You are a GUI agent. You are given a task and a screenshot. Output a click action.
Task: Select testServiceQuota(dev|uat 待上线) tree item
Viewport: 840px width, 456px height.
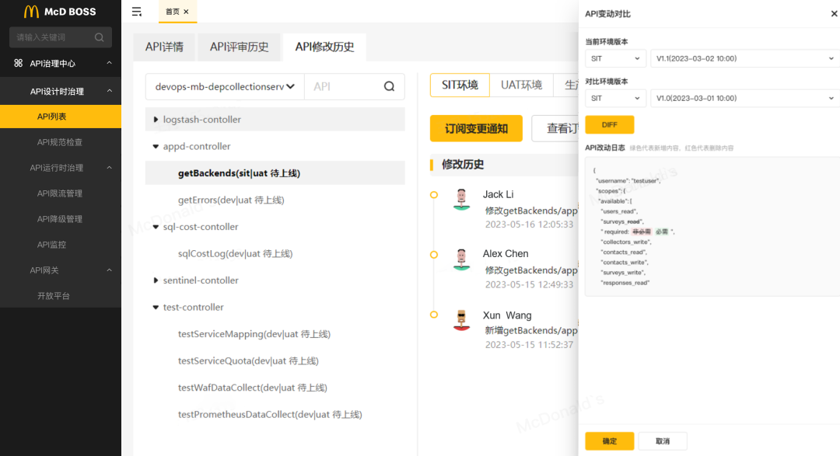[x=248, y=360]
